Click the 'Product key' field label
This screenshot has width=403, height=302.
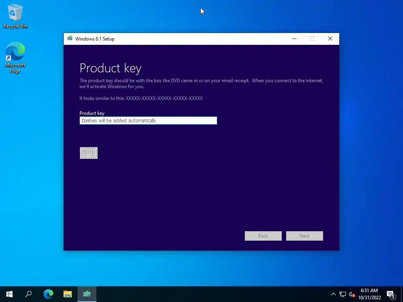[92, 113]
